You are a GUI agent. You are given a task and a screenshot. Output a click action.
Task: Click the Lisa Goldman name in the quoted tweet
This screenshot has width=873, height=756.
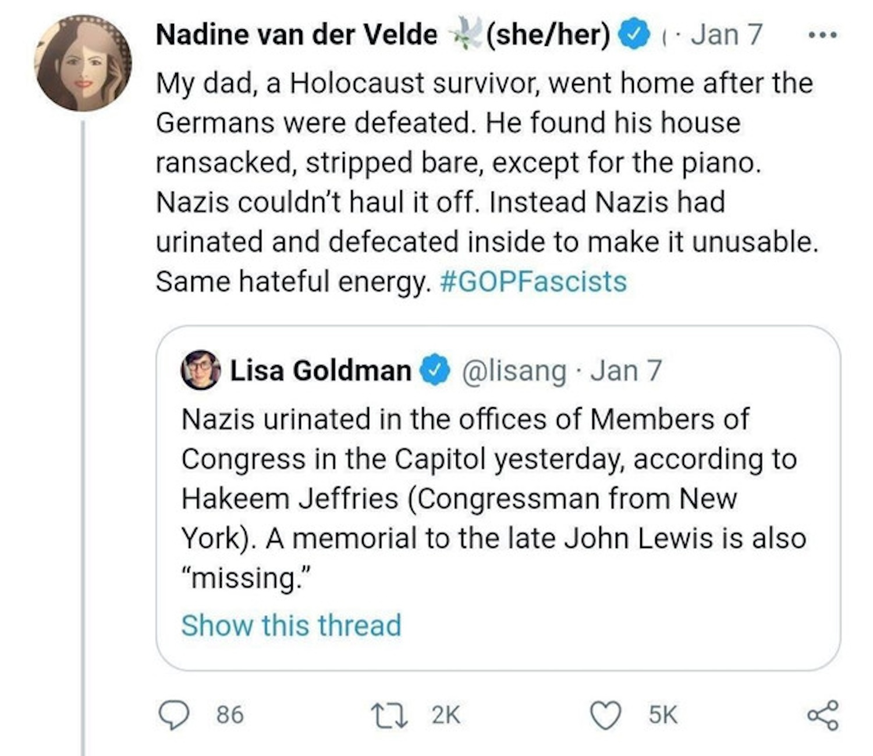pyautogui.click(x=320, y=370)
